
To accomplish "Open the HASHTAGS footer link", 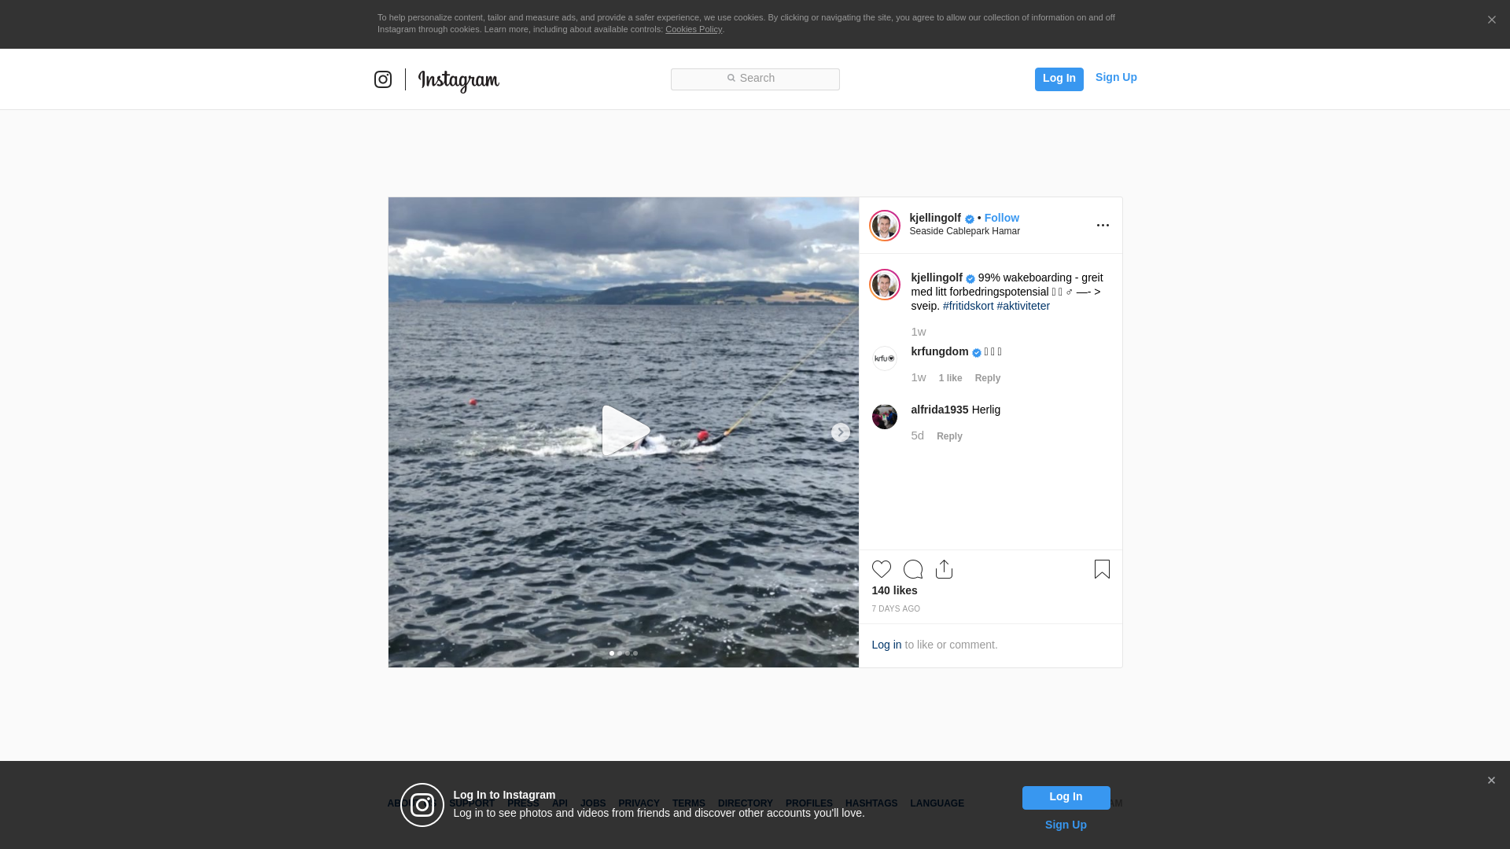I will 871,803.
